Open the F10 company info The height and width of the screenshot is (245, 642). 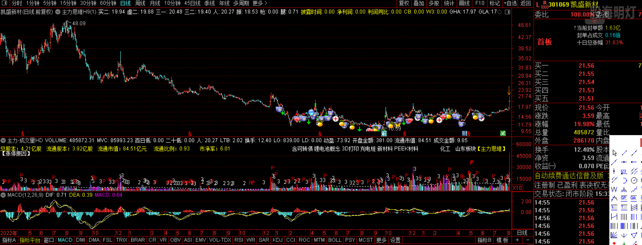click(480, 3)
